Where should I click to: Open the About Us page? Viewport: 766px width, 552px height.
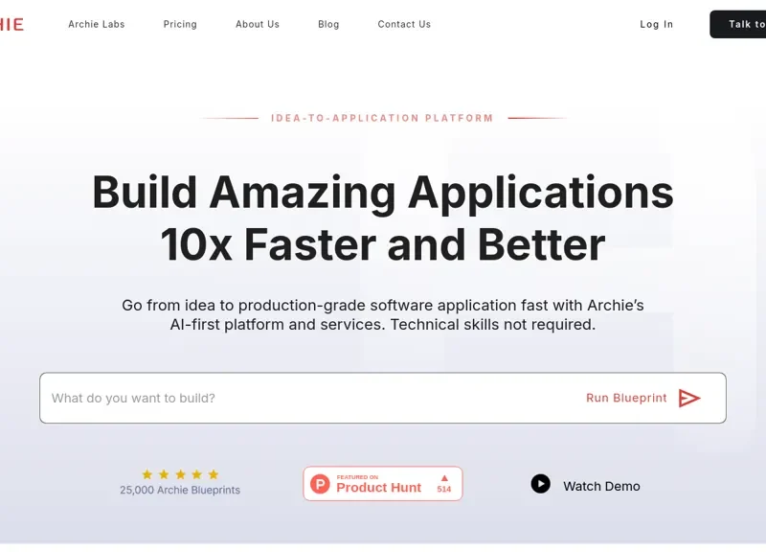258,24
